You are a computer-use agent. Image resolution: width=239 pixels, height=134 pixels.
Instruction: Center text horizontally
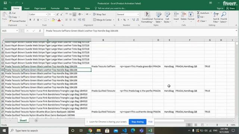point(71,20)
